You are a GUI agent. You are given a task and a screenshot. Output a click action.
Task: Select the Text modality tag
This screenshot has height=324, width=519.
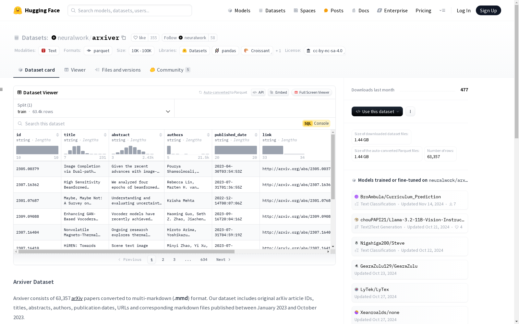click(x=49, y=51)
